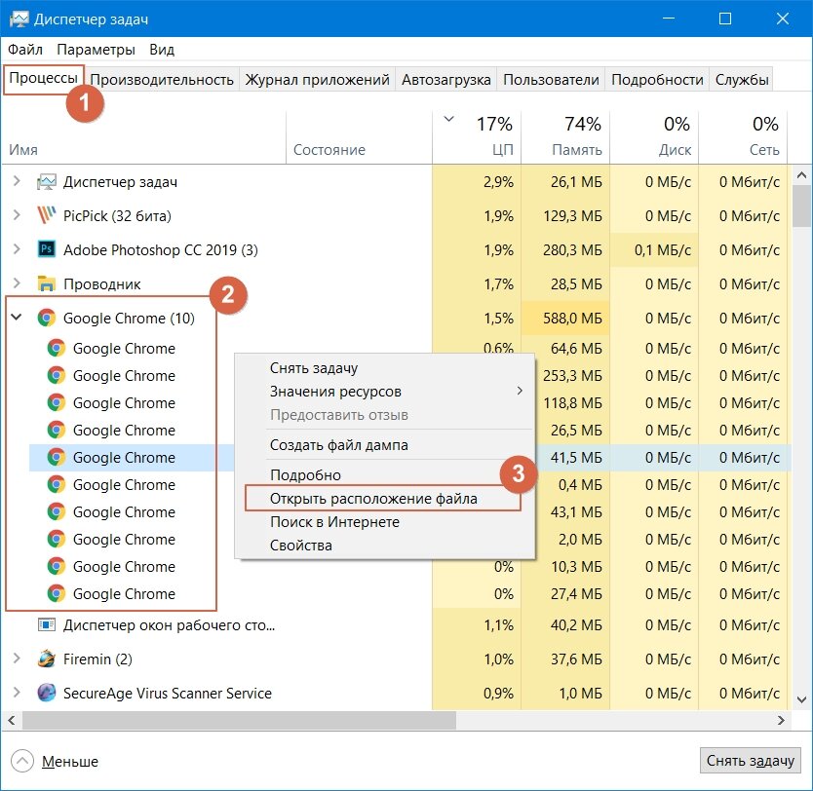Click the vertical scrollbar thumb

click(801, 207)
